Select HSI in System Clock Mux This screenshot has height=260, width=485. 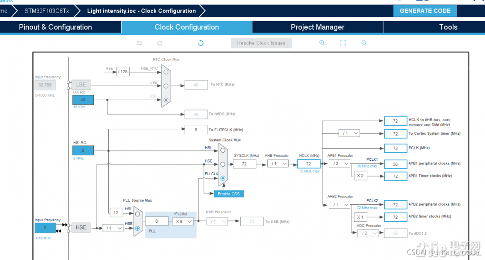223,150
